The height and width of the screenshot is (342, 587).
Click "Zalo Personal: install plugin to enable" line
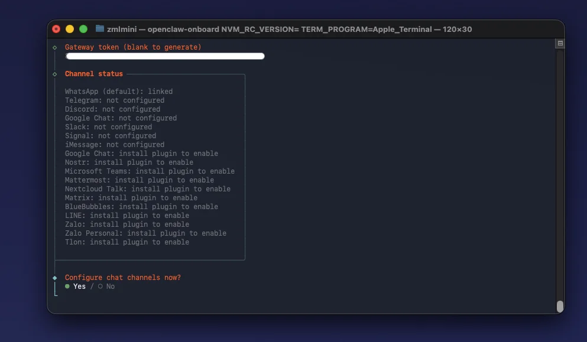(x=145, y=233)
